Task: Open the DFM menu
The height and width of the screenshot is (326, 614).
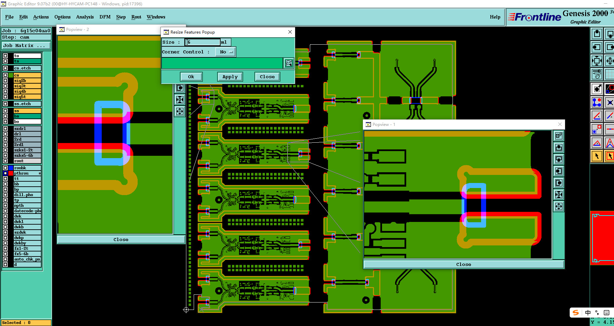Action: pyautogui.click(x=105, y=17)
